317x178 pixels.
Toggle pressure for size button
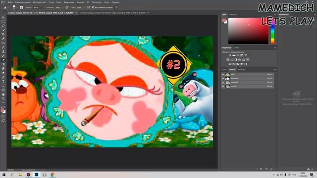coord(116,7)
